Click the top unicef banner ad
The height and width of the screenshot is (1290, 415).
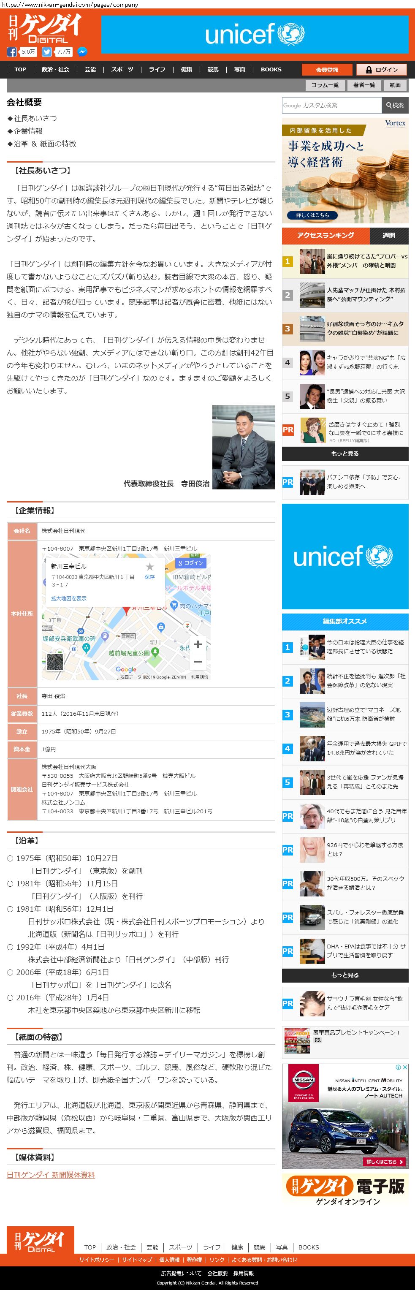pos(255,34)
